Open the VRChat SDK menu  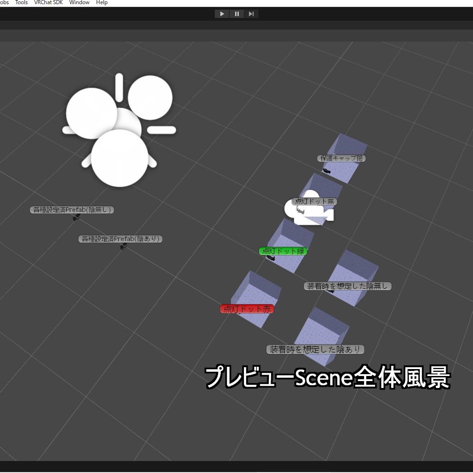tap(48, 2)
